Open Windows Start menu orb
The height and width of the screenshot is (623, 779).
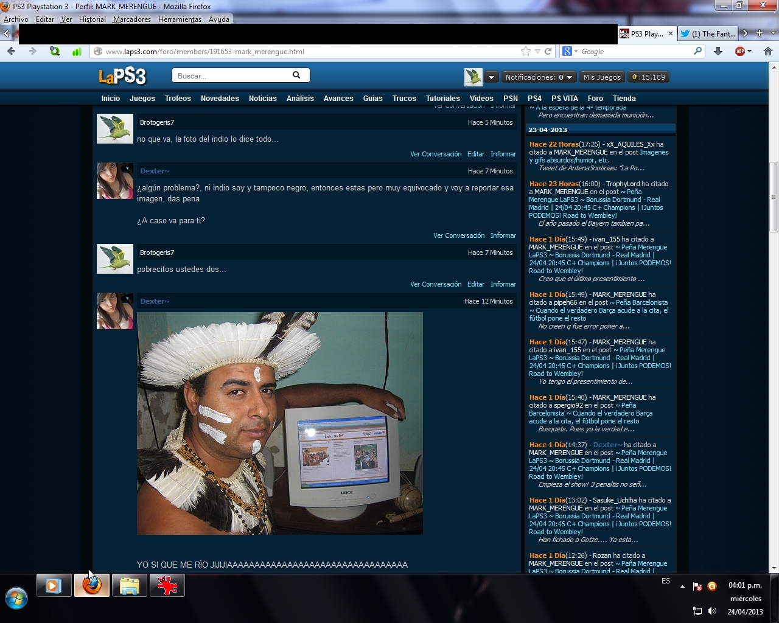tap(16, 597)
